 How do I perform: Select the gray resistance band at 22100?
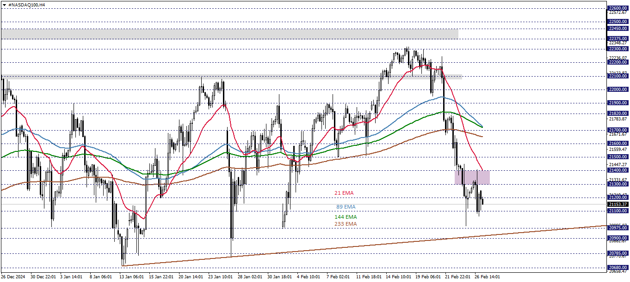231,77
